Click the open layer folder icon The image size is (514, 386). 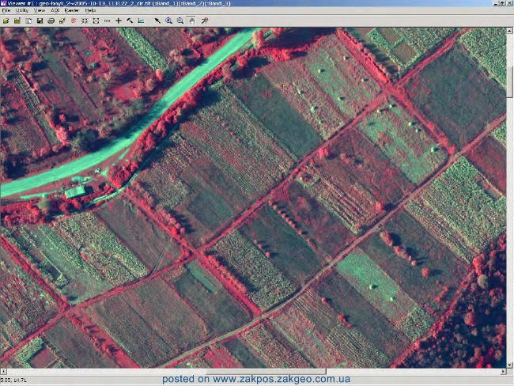6,21
